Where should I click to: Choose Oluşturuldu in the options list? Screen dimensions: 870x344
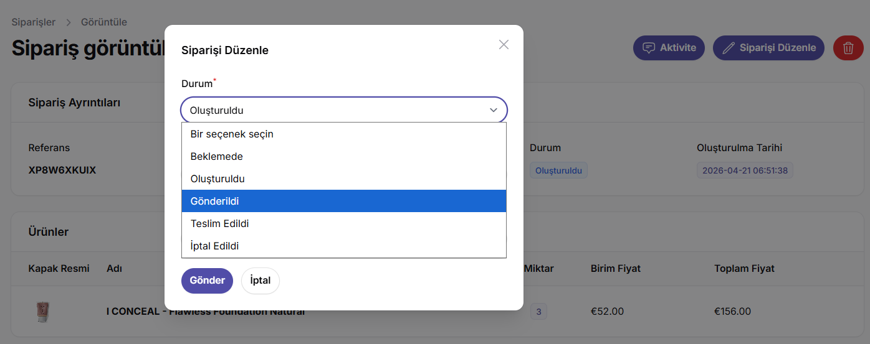click(x=344, y=179)
